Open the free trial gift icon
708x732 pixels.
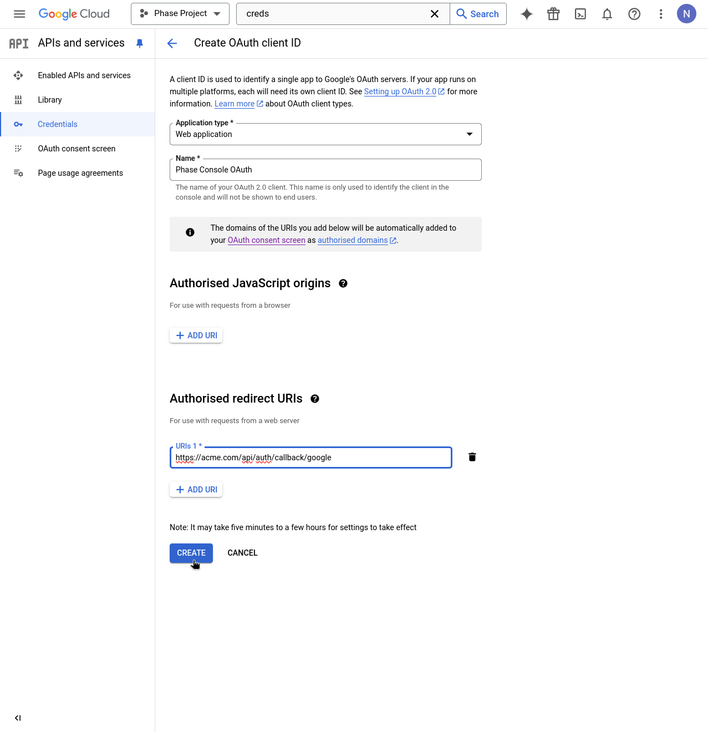[x=553, y=14]
